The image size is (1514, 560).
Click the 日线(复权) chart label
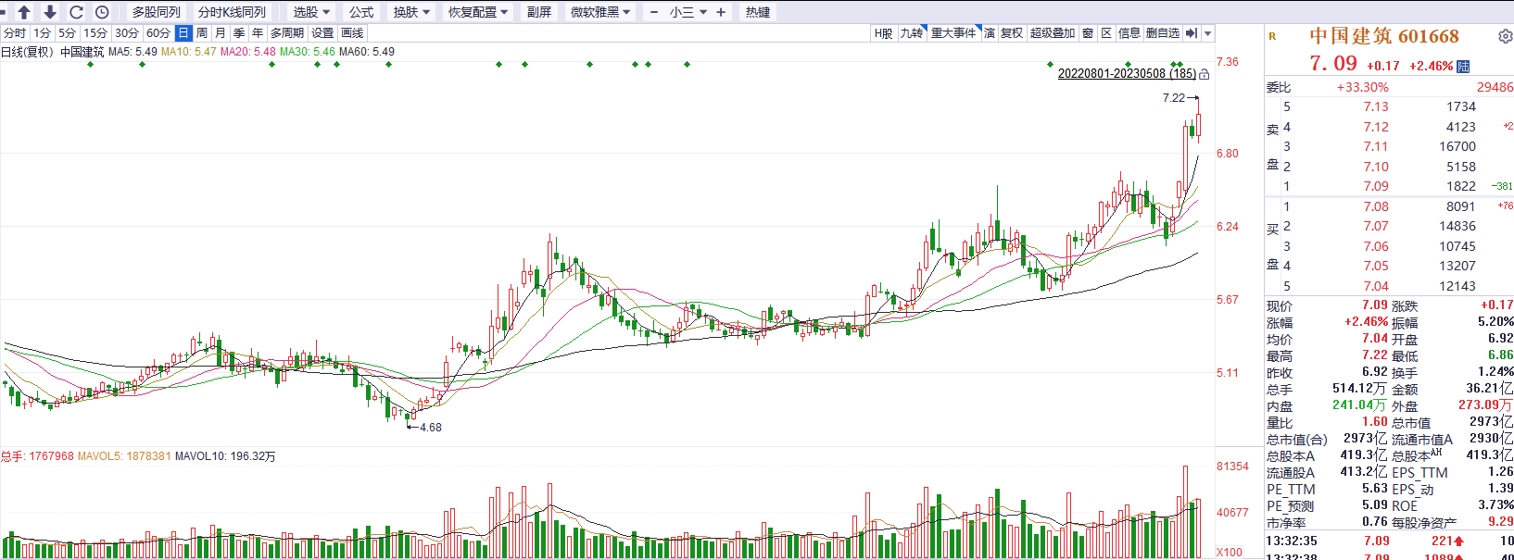(x=27, y=52)
